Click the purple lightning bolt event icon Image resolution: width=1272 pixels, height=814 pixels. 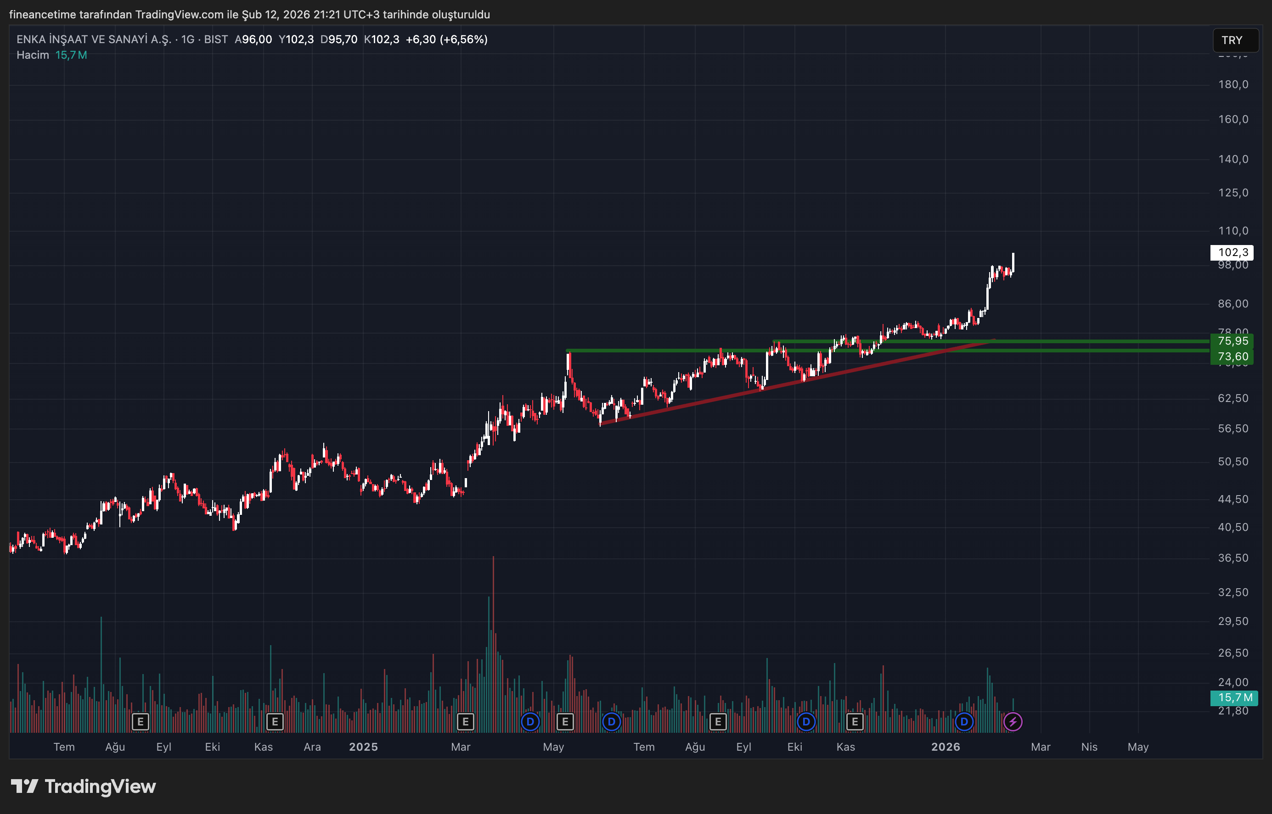pos(1013,721)
